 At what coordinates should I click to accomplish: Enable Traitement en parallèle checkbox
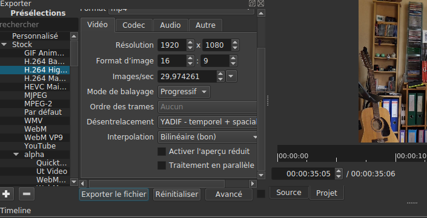162,165
